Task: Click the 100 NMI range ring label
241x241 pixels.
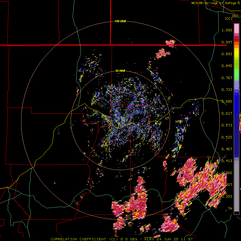Action: [x=120, y=21]
